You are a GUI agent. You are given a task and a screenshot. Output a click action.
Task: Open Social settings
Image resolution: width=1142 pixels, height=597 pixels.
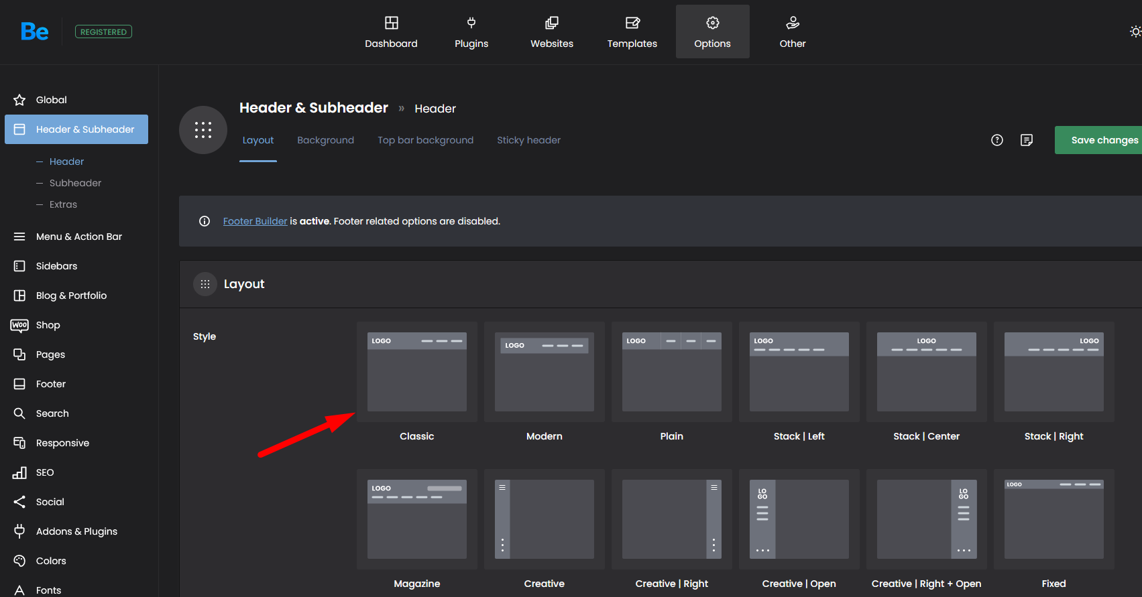click(x=76, y=502)
